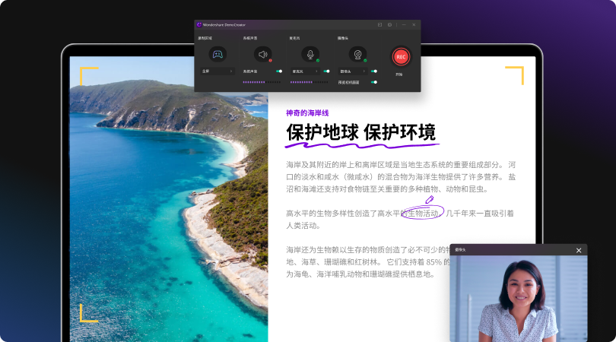The image size is (616, 342).
Task: Toggle the system sound switch
Action: 279,71
